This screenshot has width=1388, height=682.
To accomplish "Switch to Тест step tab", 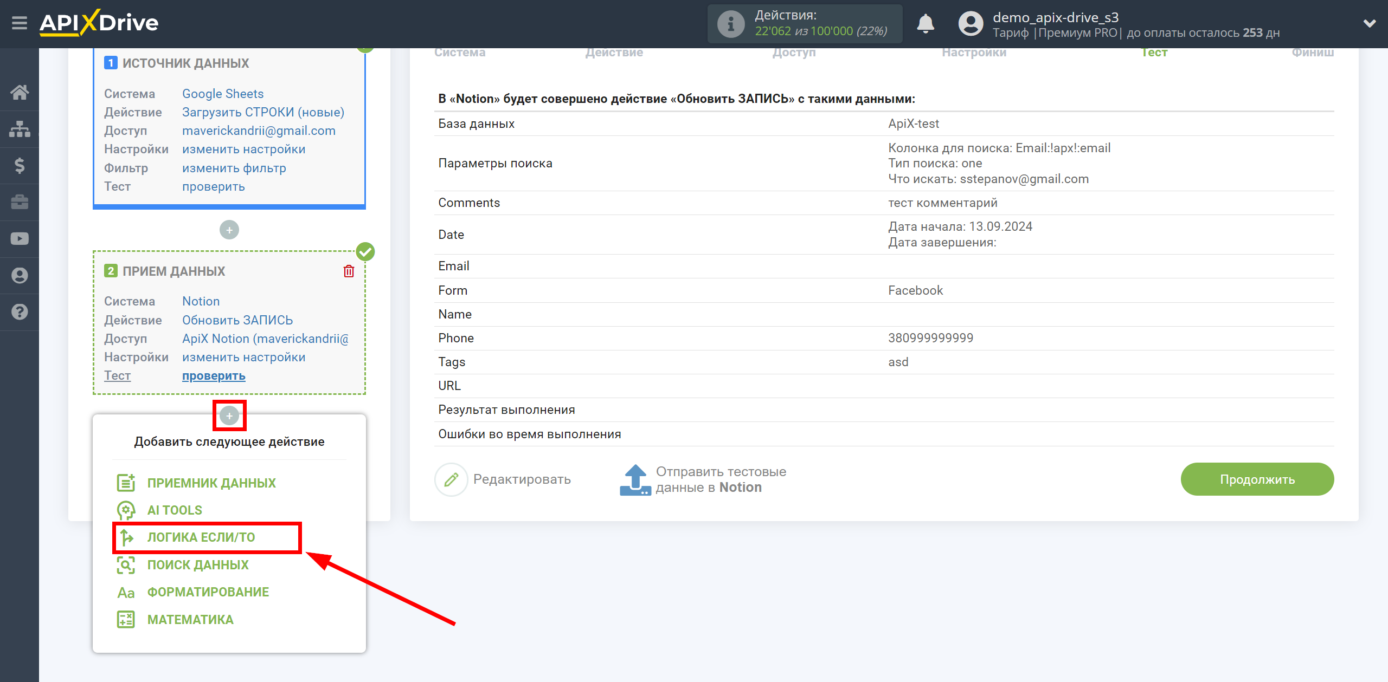I will tap(1154, 53).
